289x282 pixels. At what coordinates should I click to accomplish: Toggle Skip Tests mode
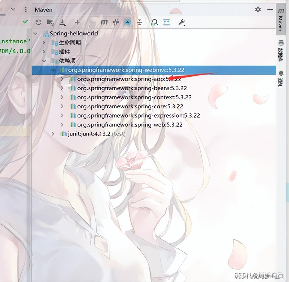[x=116, y=22]
